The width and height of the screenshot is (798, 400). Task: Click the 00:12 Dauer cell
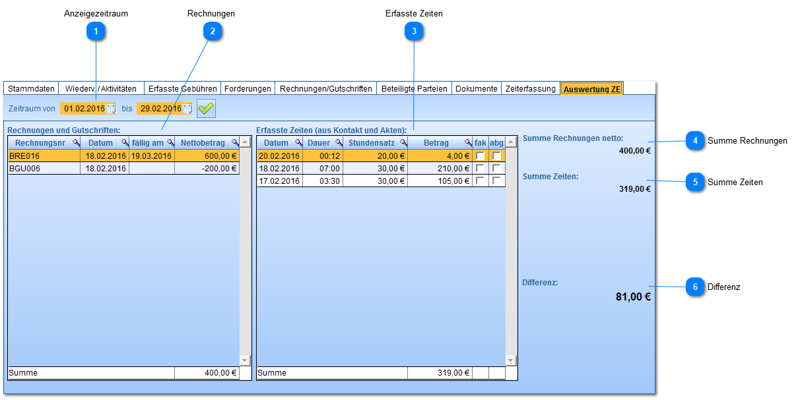pyautogui.click(x=323, y=156)
